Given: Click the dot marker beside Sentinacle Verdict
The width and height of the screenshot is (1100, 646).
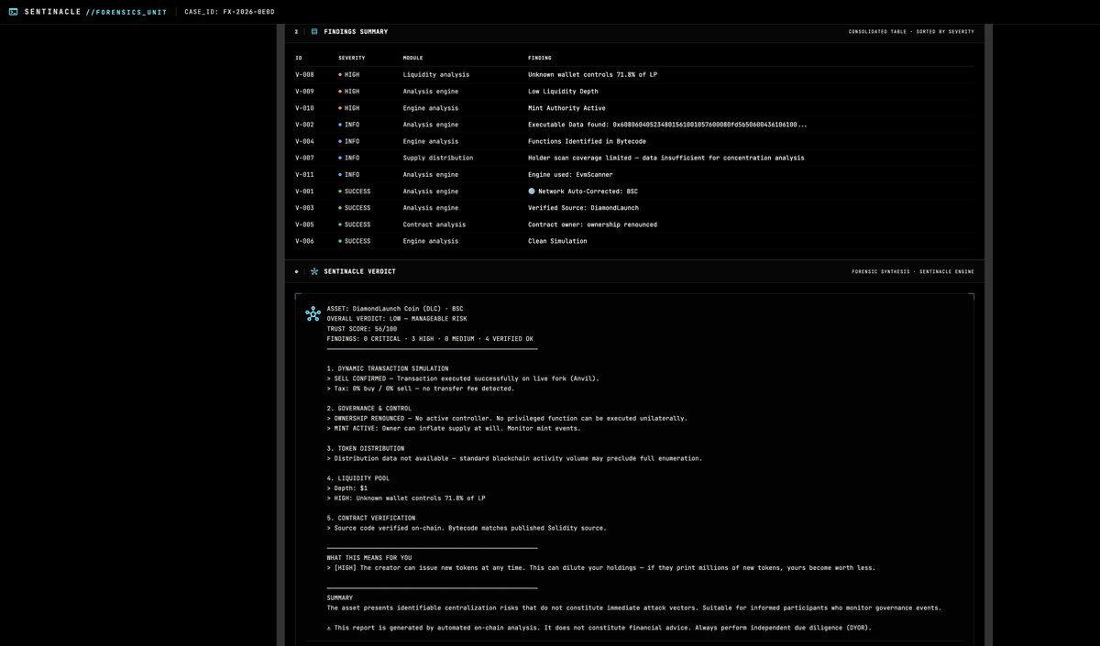Looking at the screenshot, I should 296,271.
